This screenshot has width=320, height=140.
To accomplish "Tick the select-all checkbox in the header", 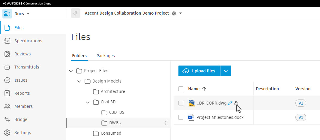I will 181,89.
